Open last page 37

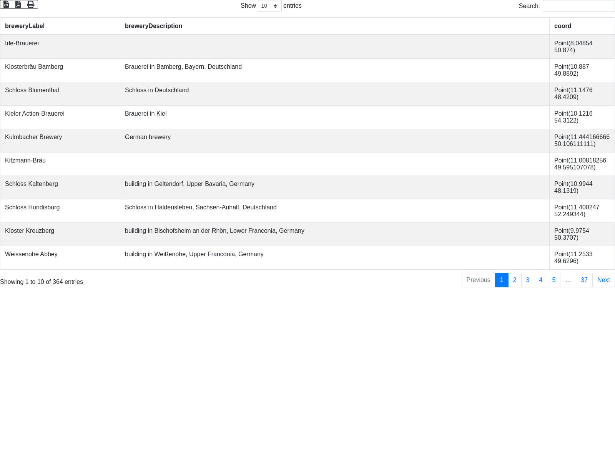click(584, 280)
